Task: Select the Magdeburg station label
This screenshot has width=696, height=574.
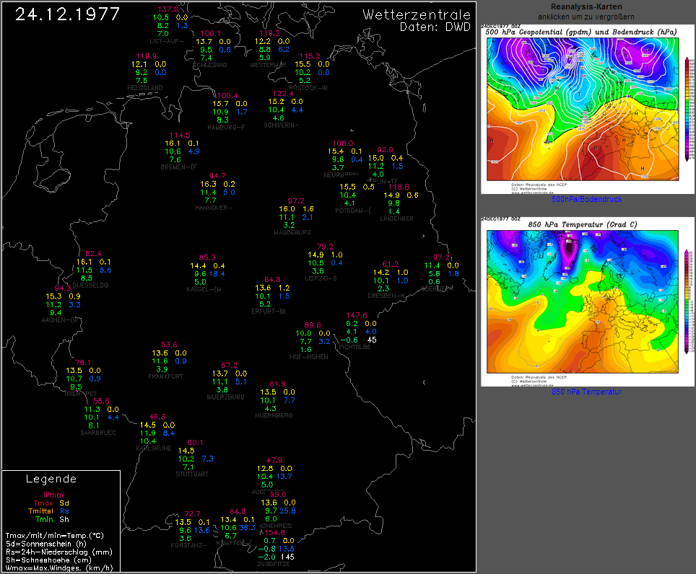Action: [292, 232]
